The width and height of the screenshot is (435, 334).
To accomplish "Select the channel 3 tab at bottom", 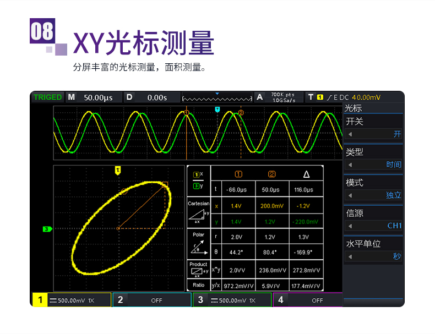I will pos(200,300).
